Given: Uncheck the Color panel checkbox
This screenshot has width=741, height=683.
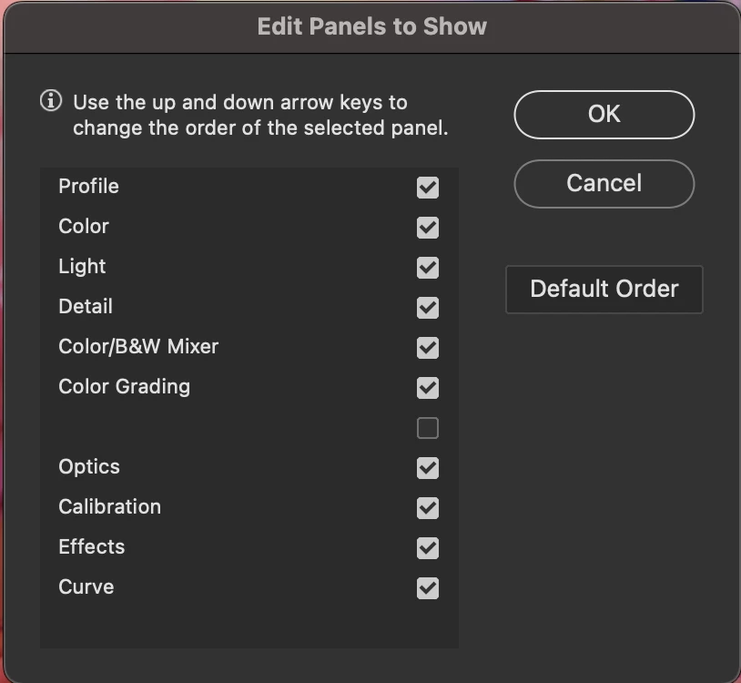Looking at the screenshot, I should [427, 228].
